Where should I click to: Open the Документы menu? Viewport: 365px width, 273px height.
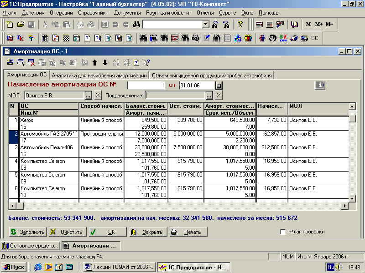[127, 13]
